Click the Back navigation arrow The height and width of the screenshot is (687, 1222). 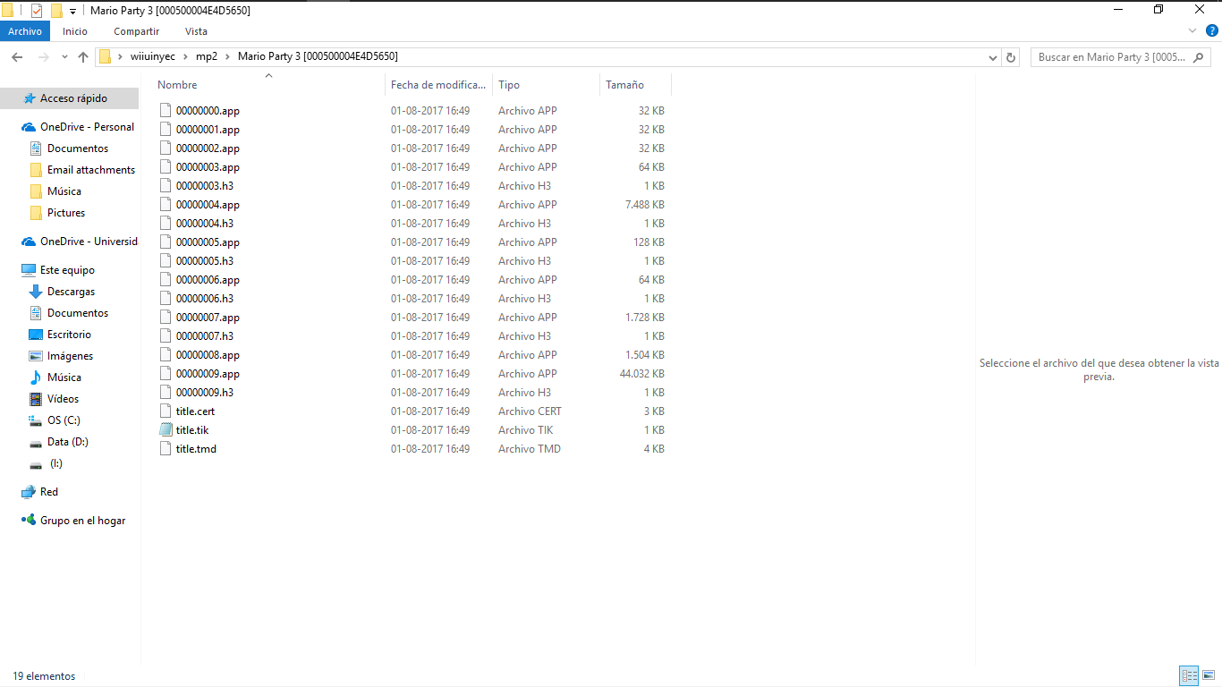[17, 56]
